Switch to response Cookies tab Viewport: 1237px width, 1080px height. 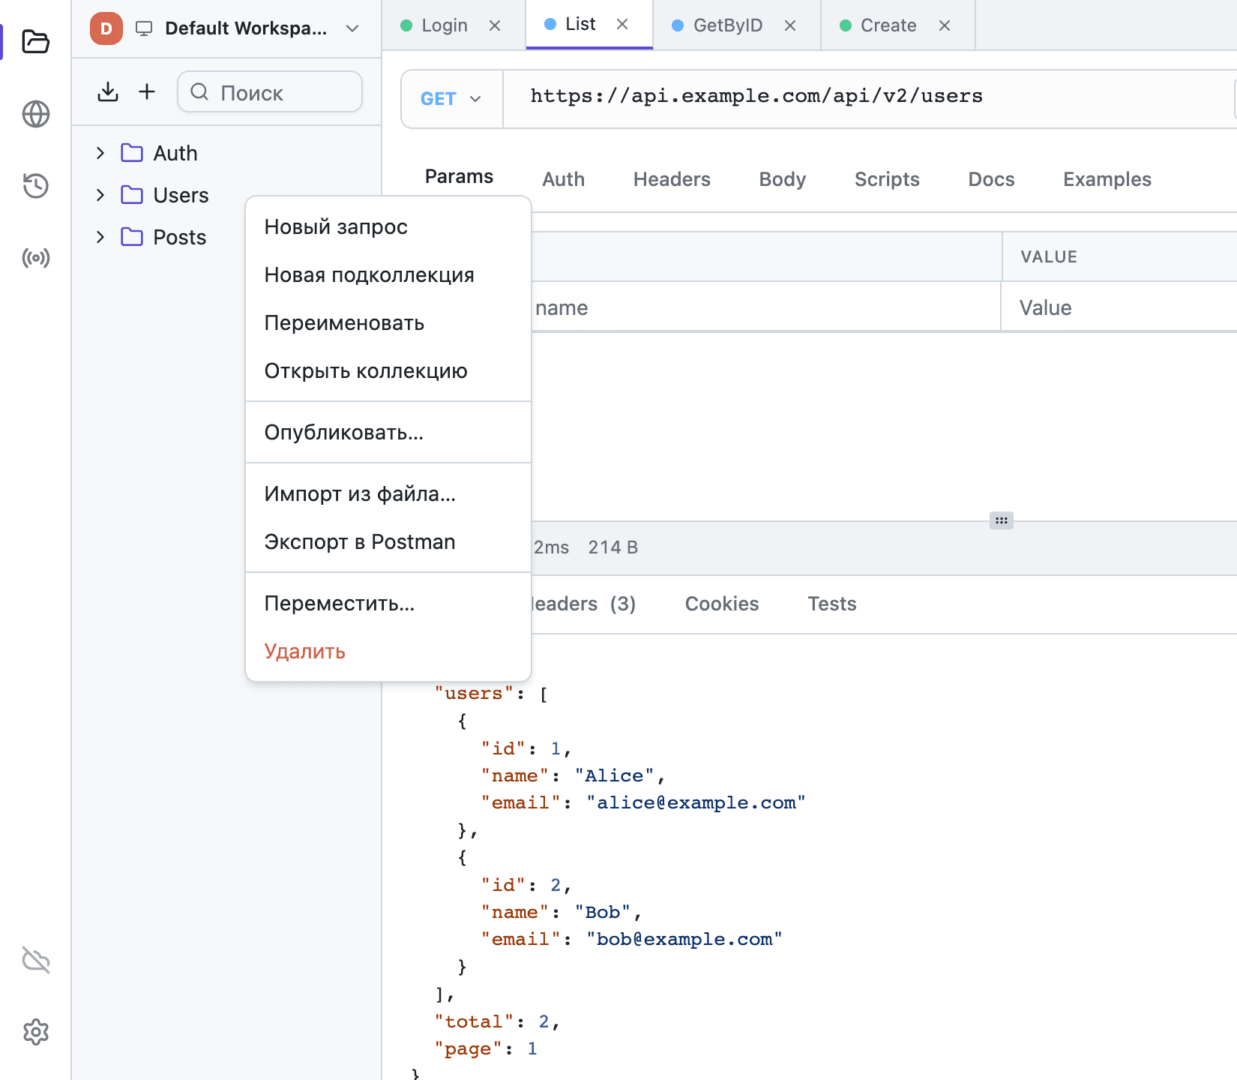click(x=722, y=604)
